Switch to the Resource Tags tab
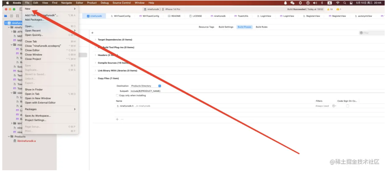This screenshot has width=389, height=172. [206, 27]
